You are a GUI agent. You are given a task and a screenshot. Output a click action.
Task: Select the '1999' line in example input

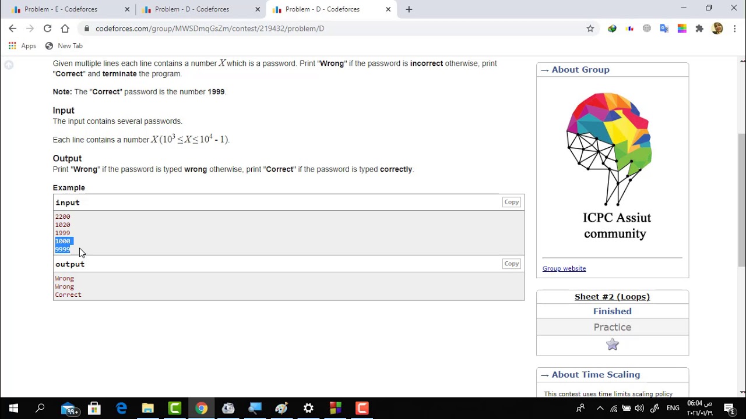(62, 233)
